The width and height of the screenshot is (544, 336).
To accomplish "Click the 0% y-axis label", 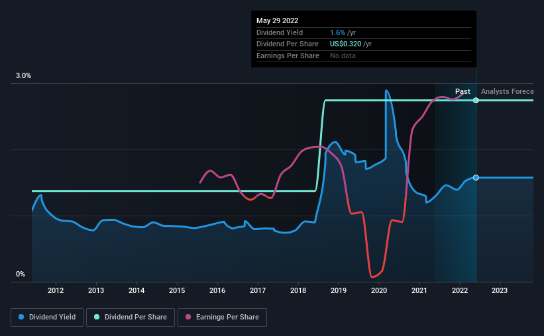I will click(21, 274).
